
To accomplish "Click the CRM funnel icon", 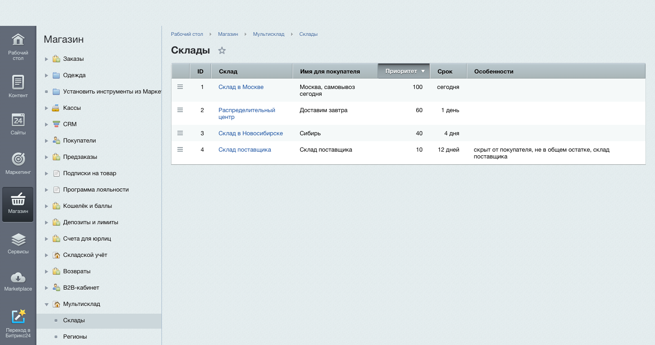I will point(56,124).
